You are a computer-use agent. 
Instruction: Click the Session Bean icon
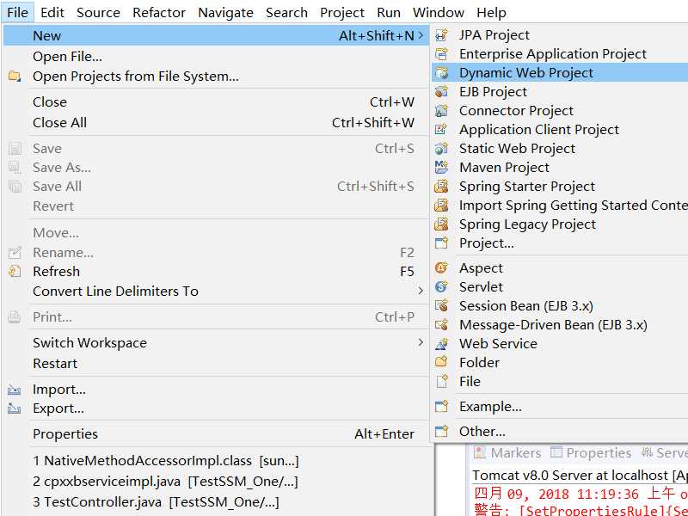pos(441,306)
